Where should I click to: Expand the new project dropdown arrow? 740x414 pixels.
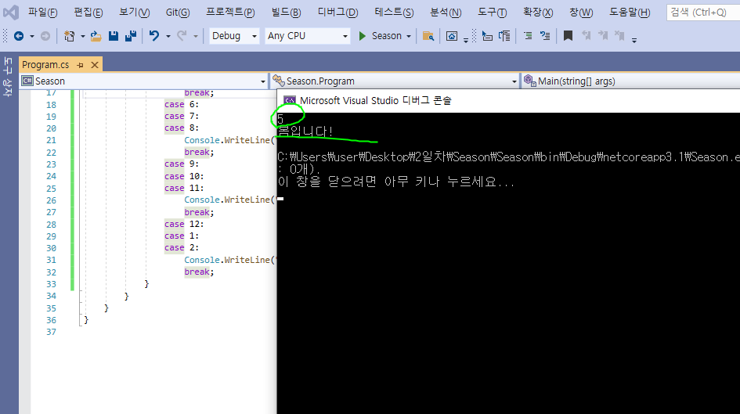click(82, 36)
